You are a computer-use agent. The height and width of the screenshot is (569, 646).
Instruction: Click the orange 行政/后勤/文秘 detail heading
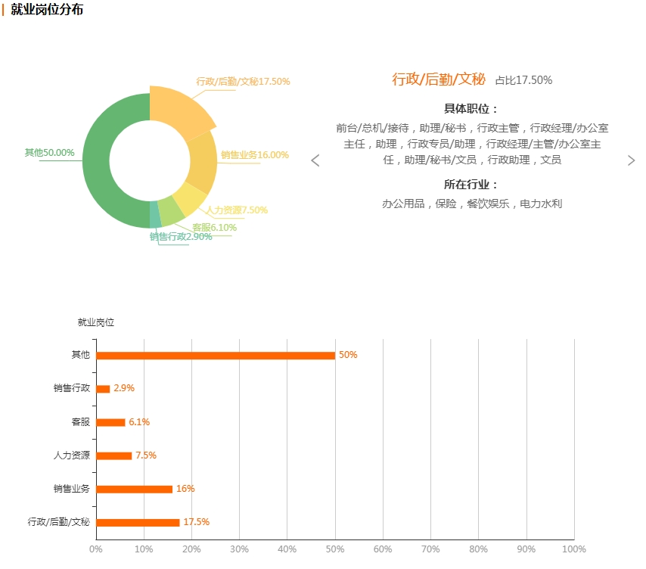[x=439, y=79]
